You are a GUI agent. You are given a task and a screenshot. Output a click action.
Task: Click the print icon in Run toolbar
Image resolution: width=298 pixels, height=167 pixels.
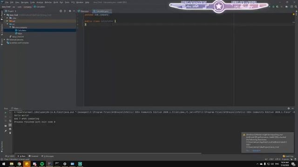coord(10,129)
